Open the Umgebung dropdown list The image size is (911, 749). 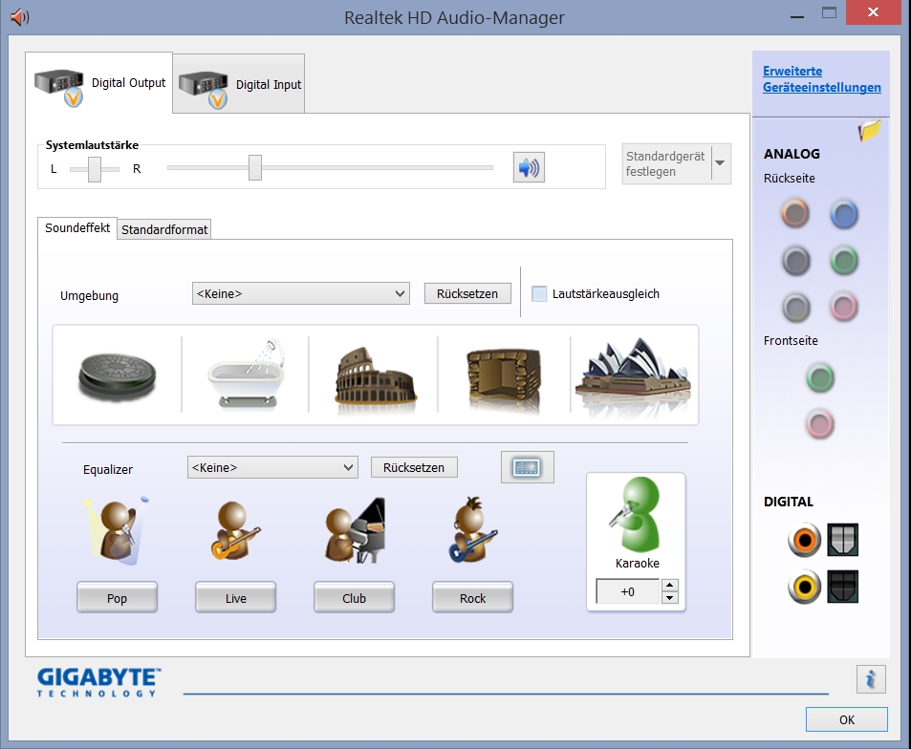[300, 294]
